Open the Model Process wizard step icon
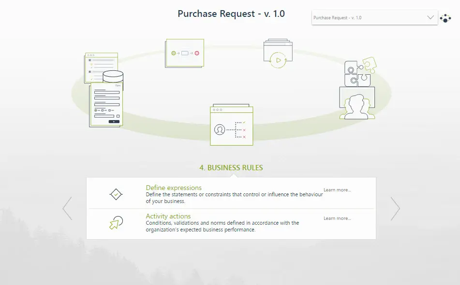 184,53
